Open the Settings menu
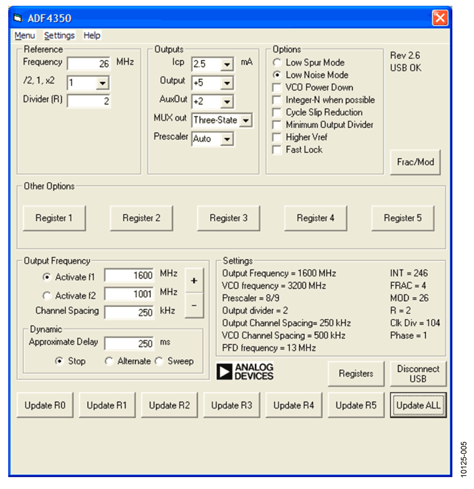Screen dimensions: 474x489 [x=59, y=36]
